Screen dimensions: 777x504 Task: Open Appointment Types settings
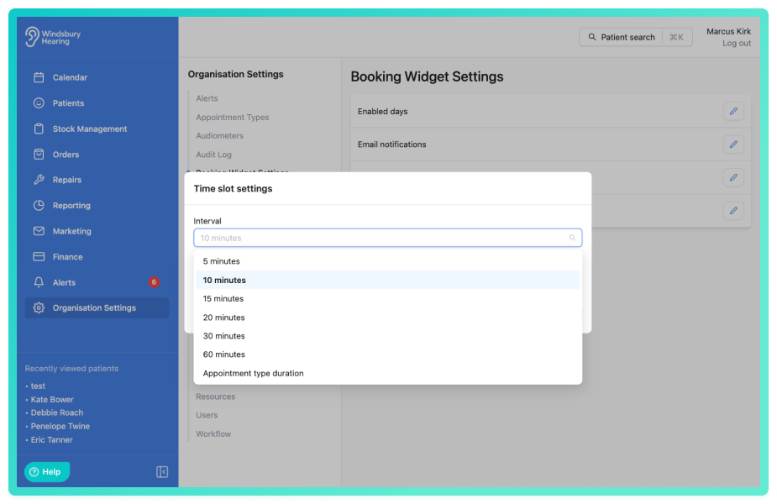pos(232,117)
